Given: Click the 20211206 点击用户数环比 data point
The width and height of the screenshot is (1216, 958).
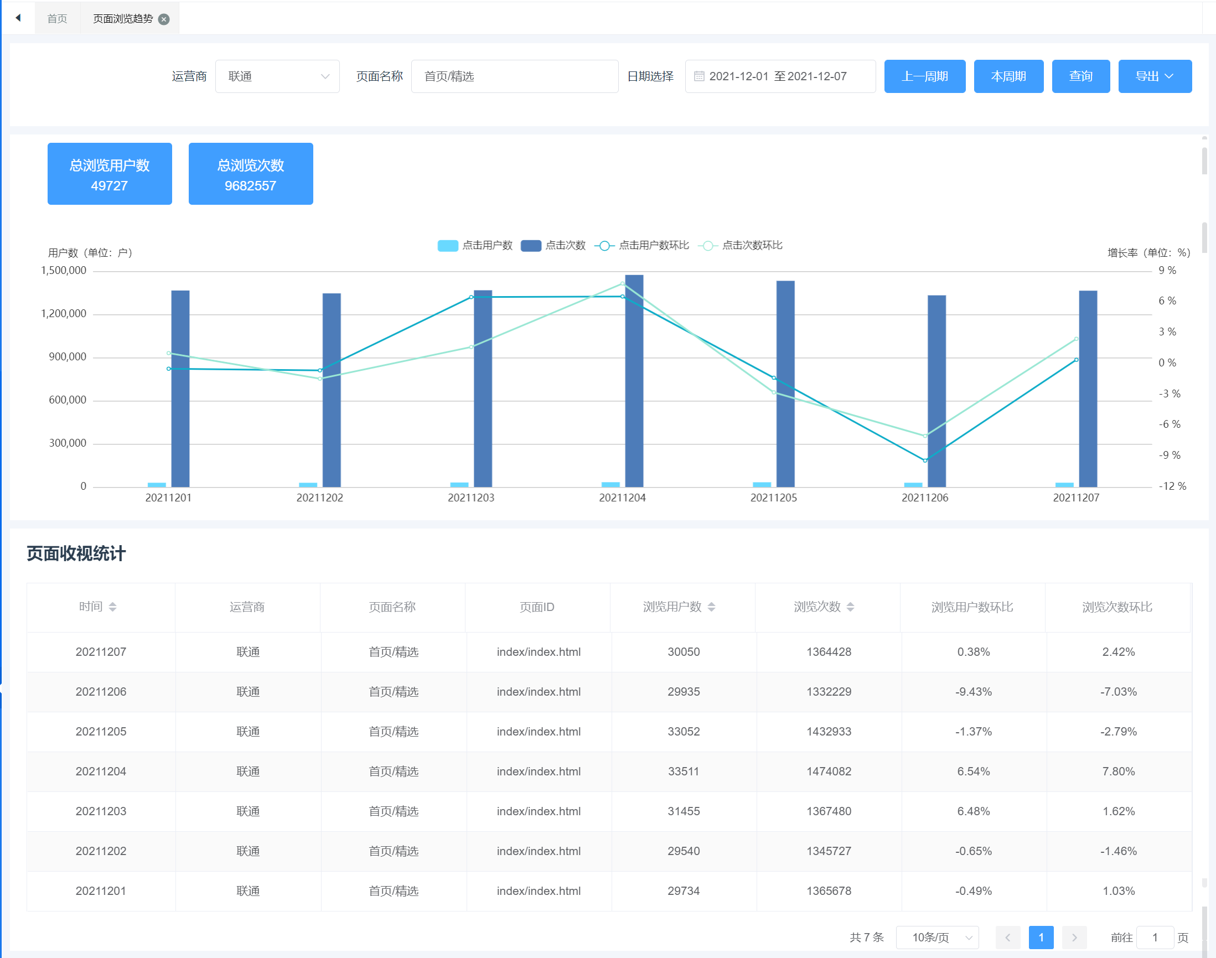Looking at the screenshot, I should tap(925, 460).
